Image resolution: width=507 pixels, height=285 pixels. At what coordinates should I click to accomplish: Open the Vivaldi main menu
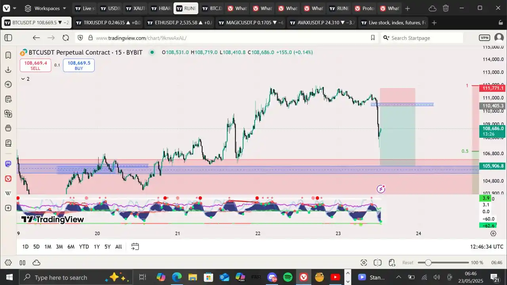point(7,8)
